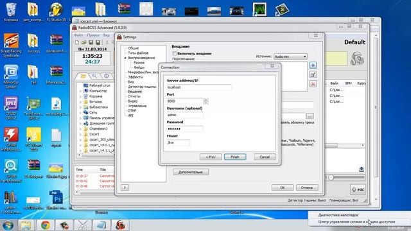Select Диагностика неполадок in the tray menu
This screenshot has width=411, height=231.
click(x=338, y=215)
